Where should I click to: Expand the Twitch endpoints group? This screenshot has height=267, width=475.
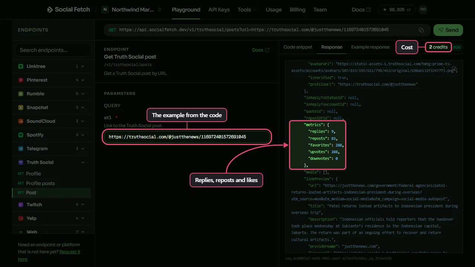51,205
